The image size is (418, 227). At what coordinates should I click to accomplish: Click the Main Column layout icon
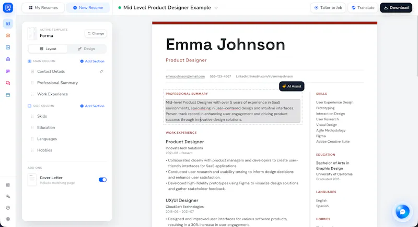[x=30, y=61]
